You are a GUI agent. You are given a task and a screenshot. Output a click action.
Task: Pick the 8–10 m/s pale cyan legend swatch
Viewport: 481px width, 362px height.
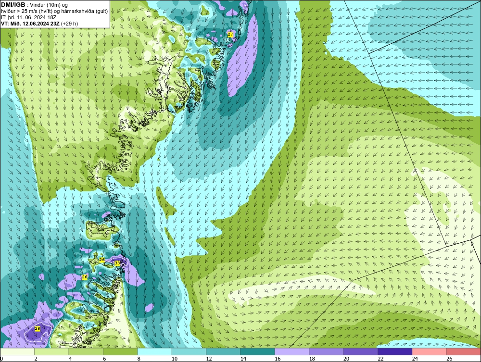coord(154,351)
